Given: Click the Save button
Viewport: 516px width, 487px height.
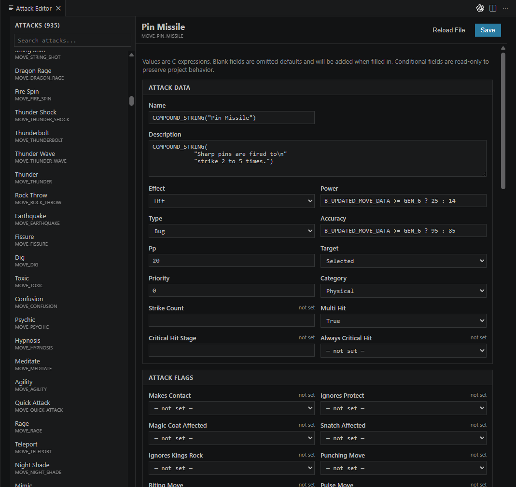Looking at the screenshot, I should pos(488,30).
